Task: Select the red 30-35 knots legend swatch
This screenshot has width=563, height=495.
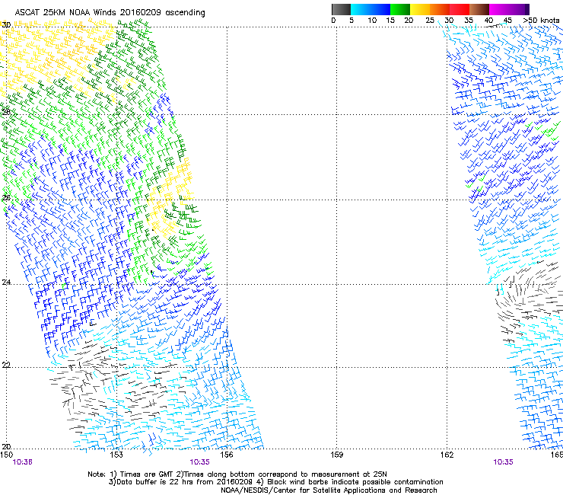Action: 460,9
